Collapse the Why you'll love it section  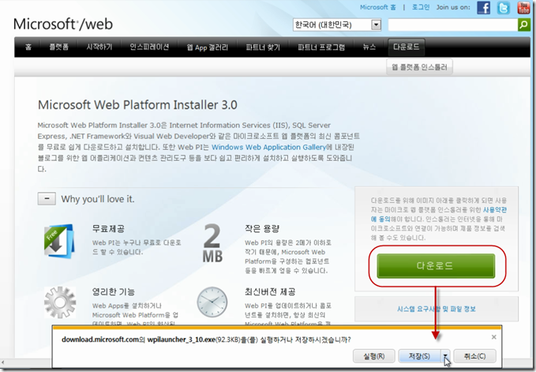click(x=47, y=199)
